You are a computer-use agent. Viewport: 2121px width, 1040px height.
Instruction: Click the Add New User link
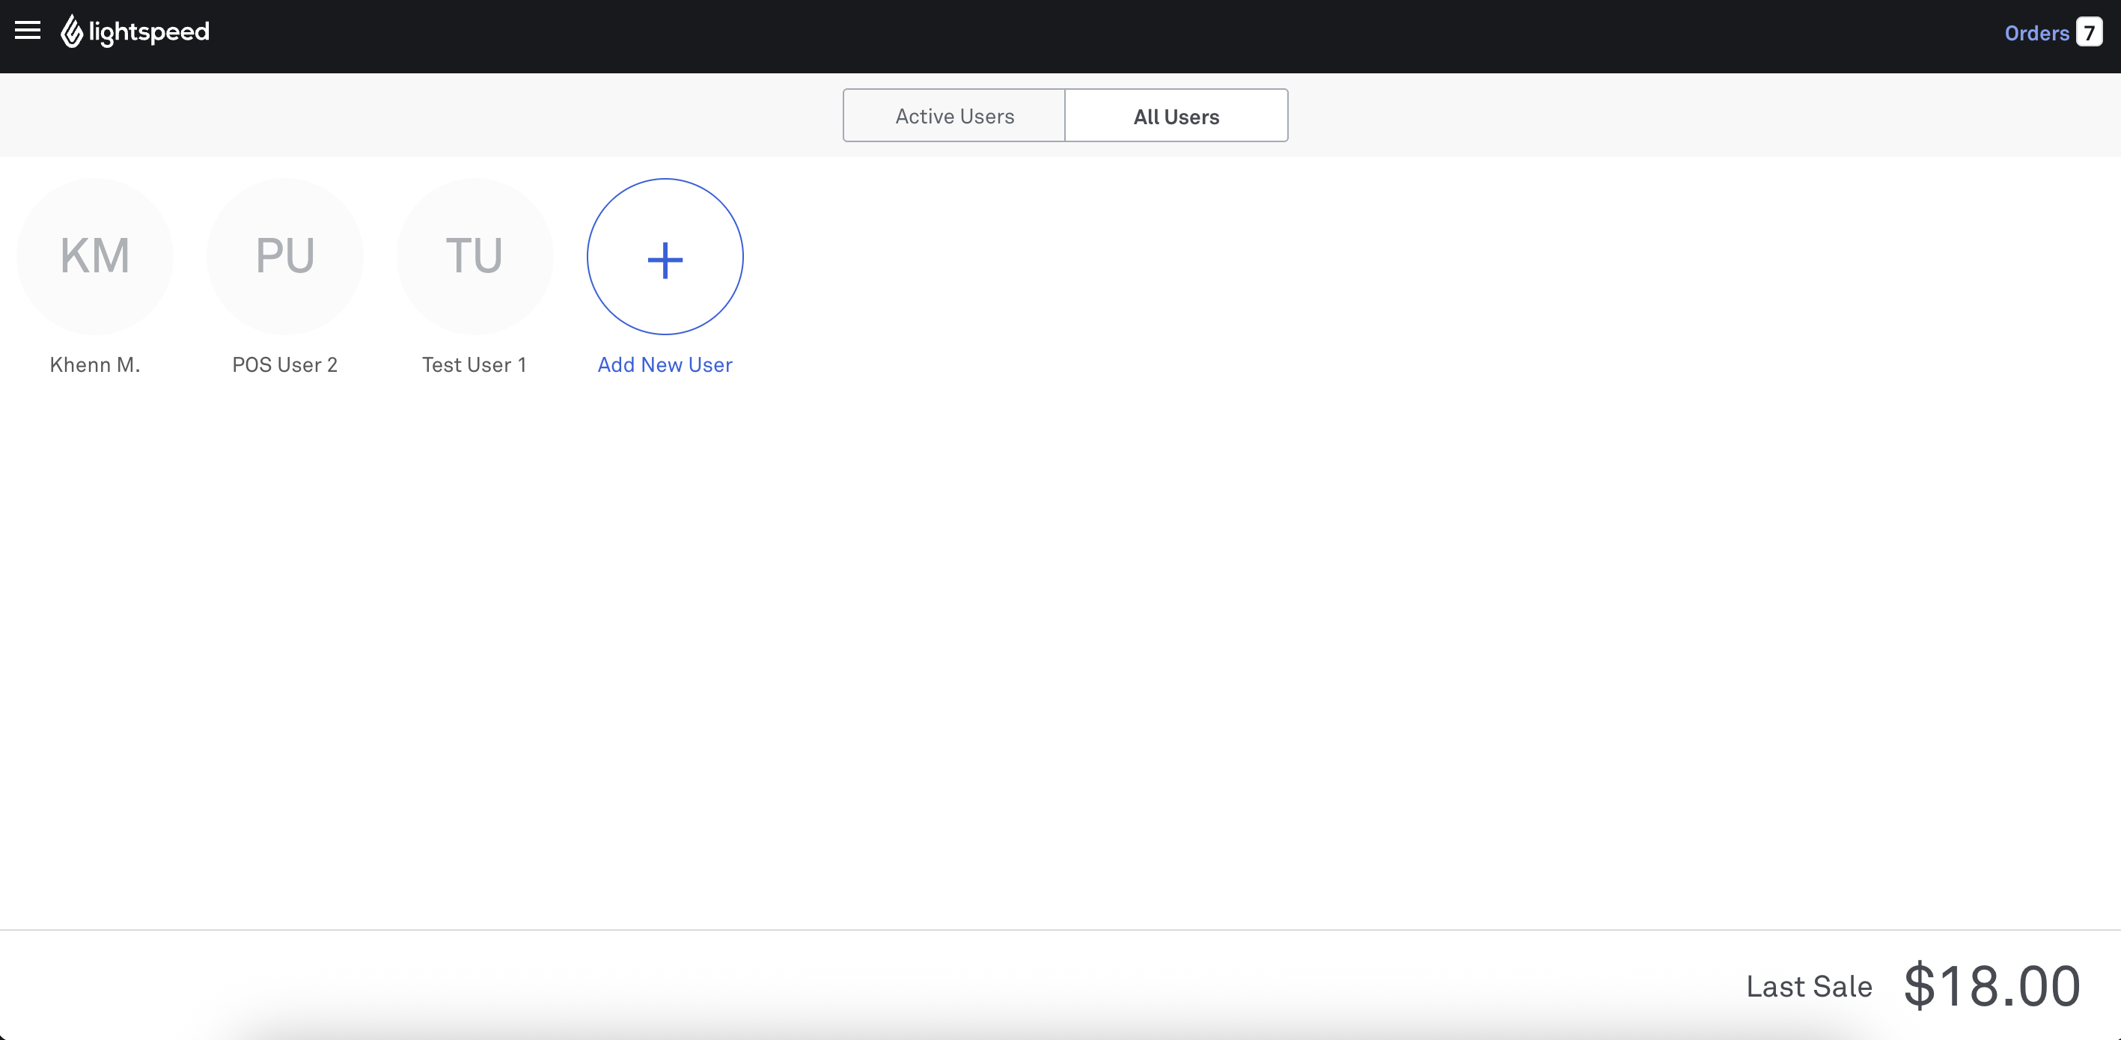(665, 364)
